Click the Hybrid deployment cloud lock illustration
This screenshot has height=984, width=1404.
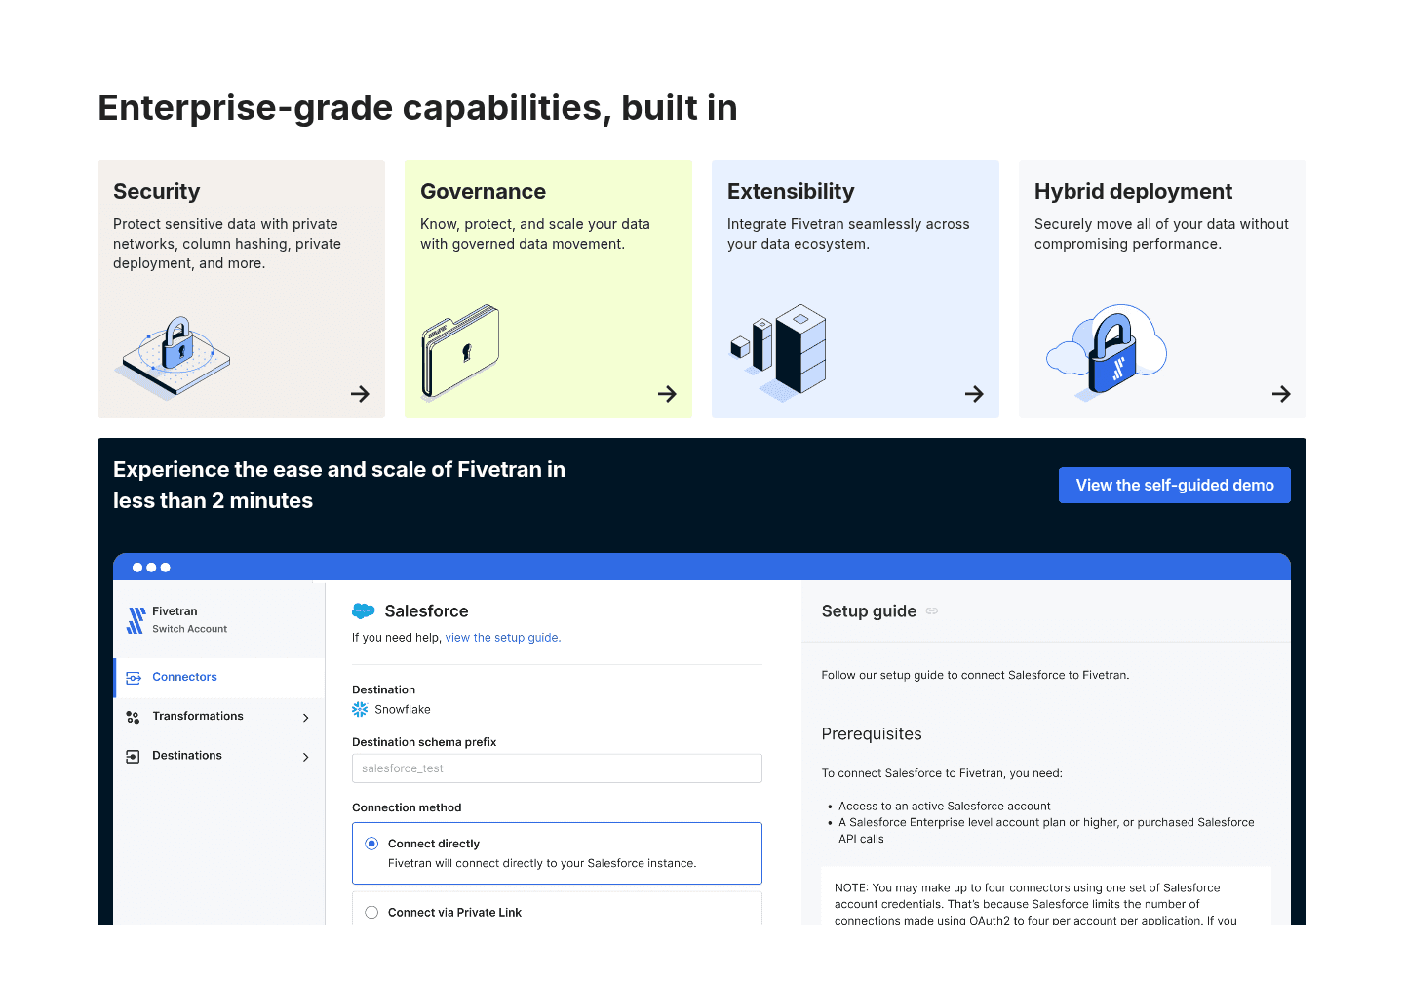[x=1107, y=351]
